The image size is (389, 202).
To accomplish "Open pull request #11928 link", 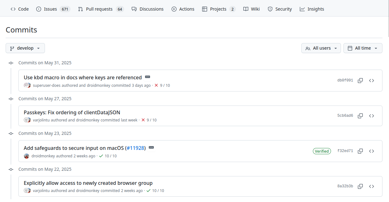I will click(136, 148).
